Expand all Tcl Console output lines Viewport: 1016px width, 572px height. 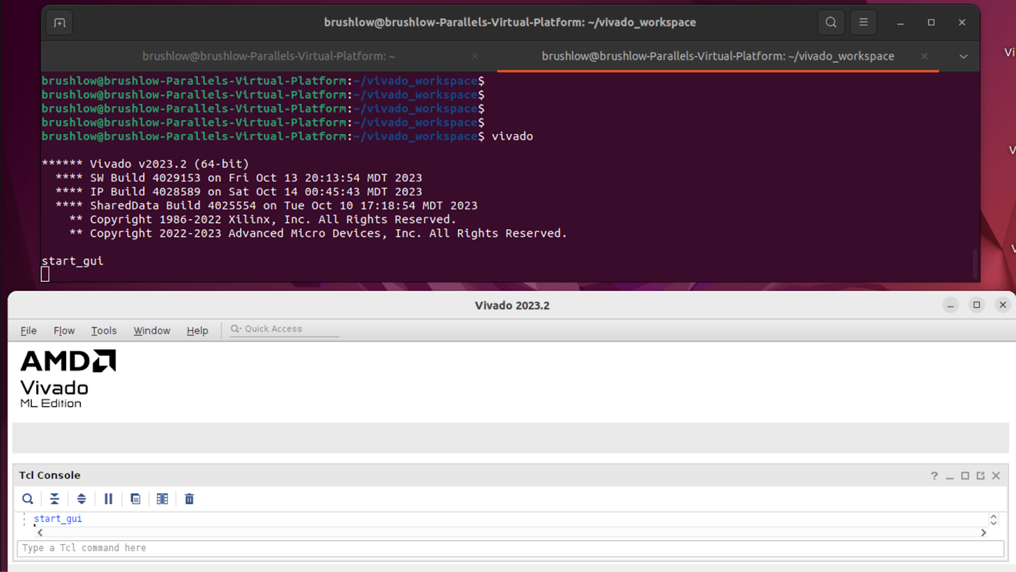pyautogui.click(x=81, y=499)
